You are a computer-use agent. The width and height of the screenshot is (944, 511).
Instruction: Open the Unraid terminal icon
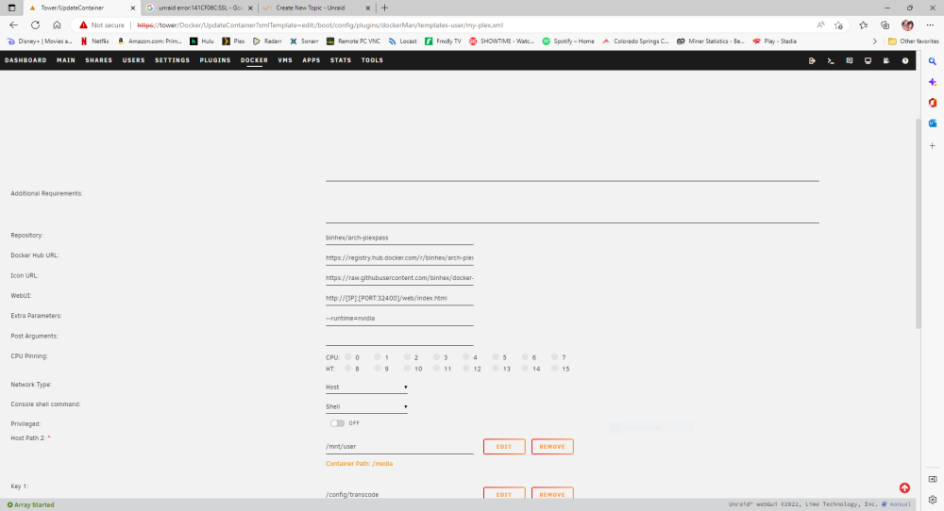pyautogui.click(x=830, y=60)
